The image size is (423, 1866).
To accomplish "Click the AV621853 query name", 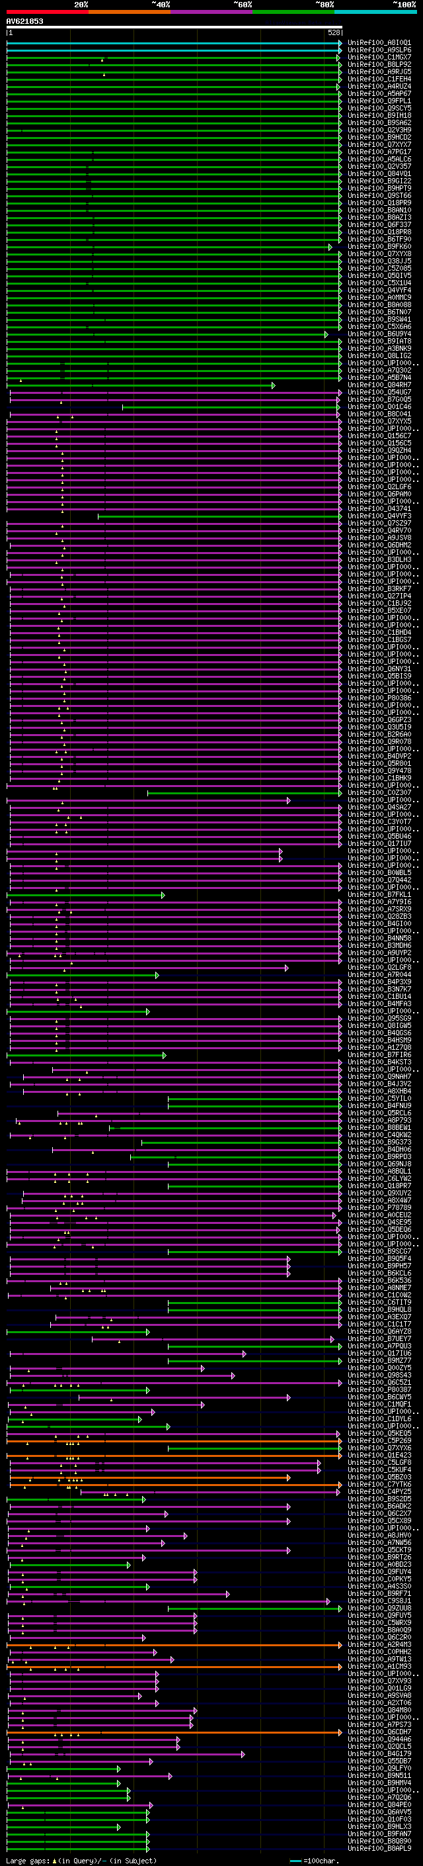I will 24,21.
